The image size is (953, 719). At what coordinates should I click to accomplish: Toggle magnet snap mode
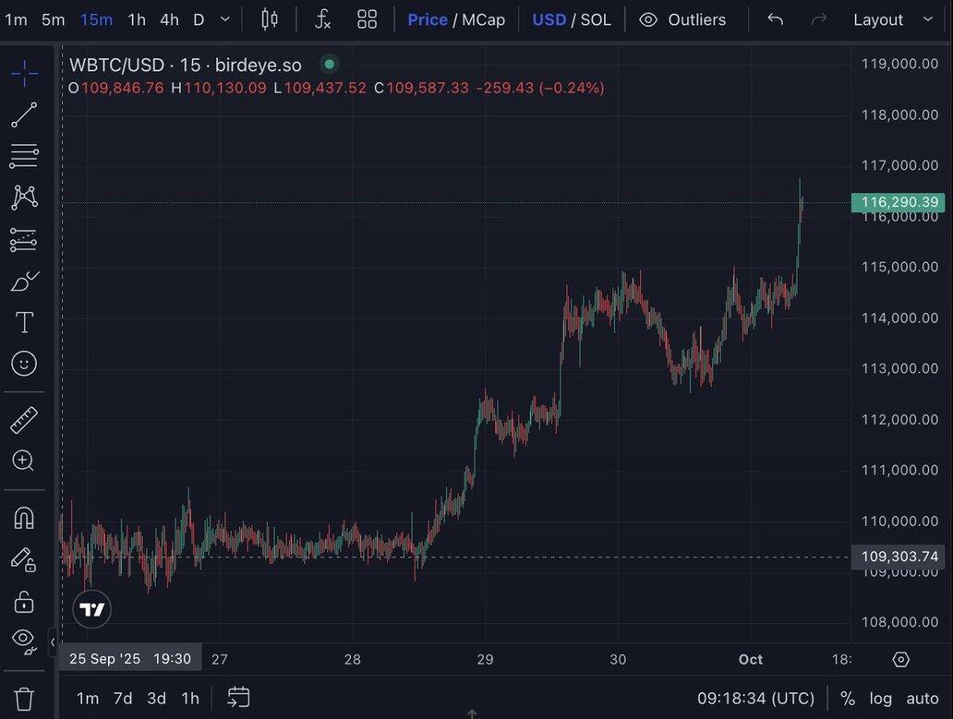click(24, 518)
